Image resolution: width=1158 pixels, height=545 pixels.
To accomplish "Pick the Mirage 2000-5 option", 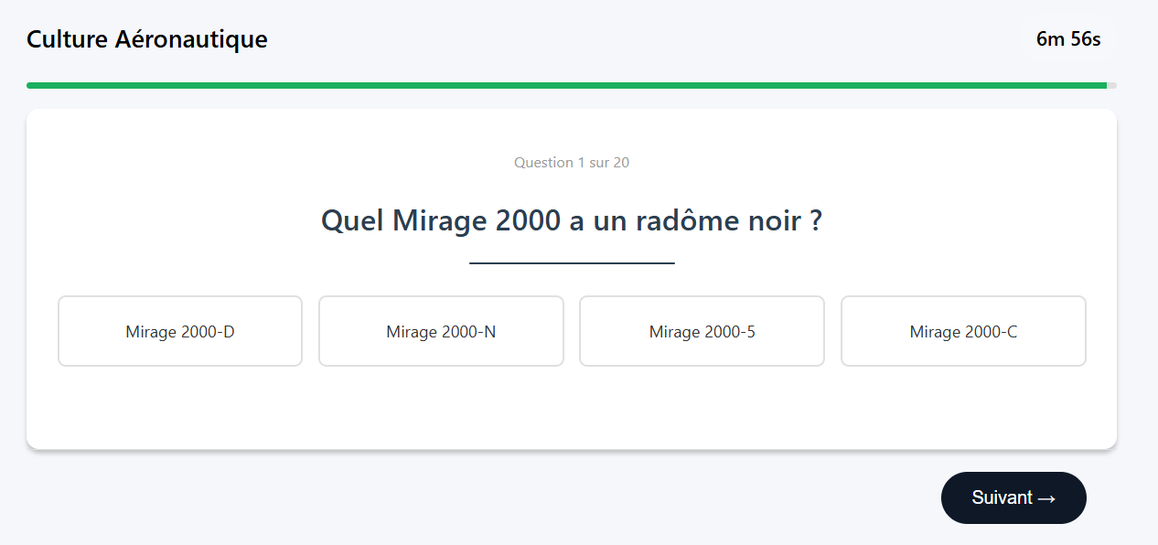I will (x=702, y=331).
